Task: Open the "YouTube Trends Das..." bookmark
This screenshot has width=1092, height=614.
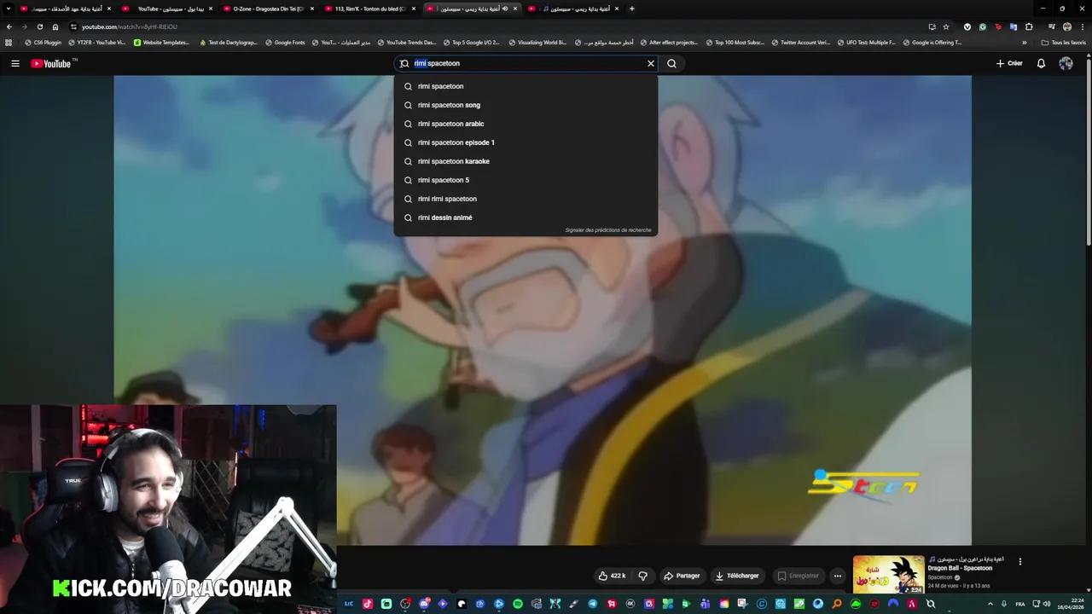Action: click(406, 42)
